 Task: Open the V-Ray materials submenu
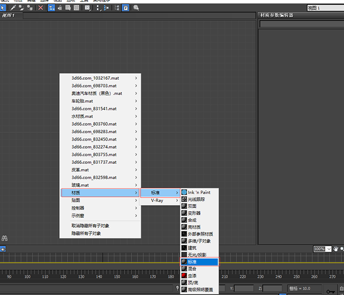pyautogui.click(x=160, y=201)
